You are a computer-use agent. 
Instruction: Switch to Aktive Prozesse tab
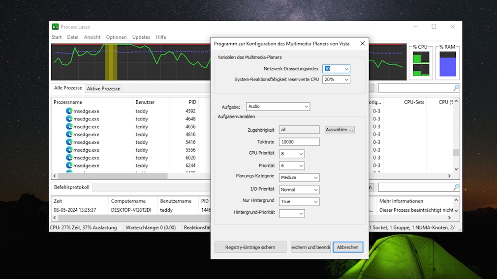[x=103, y=88]
